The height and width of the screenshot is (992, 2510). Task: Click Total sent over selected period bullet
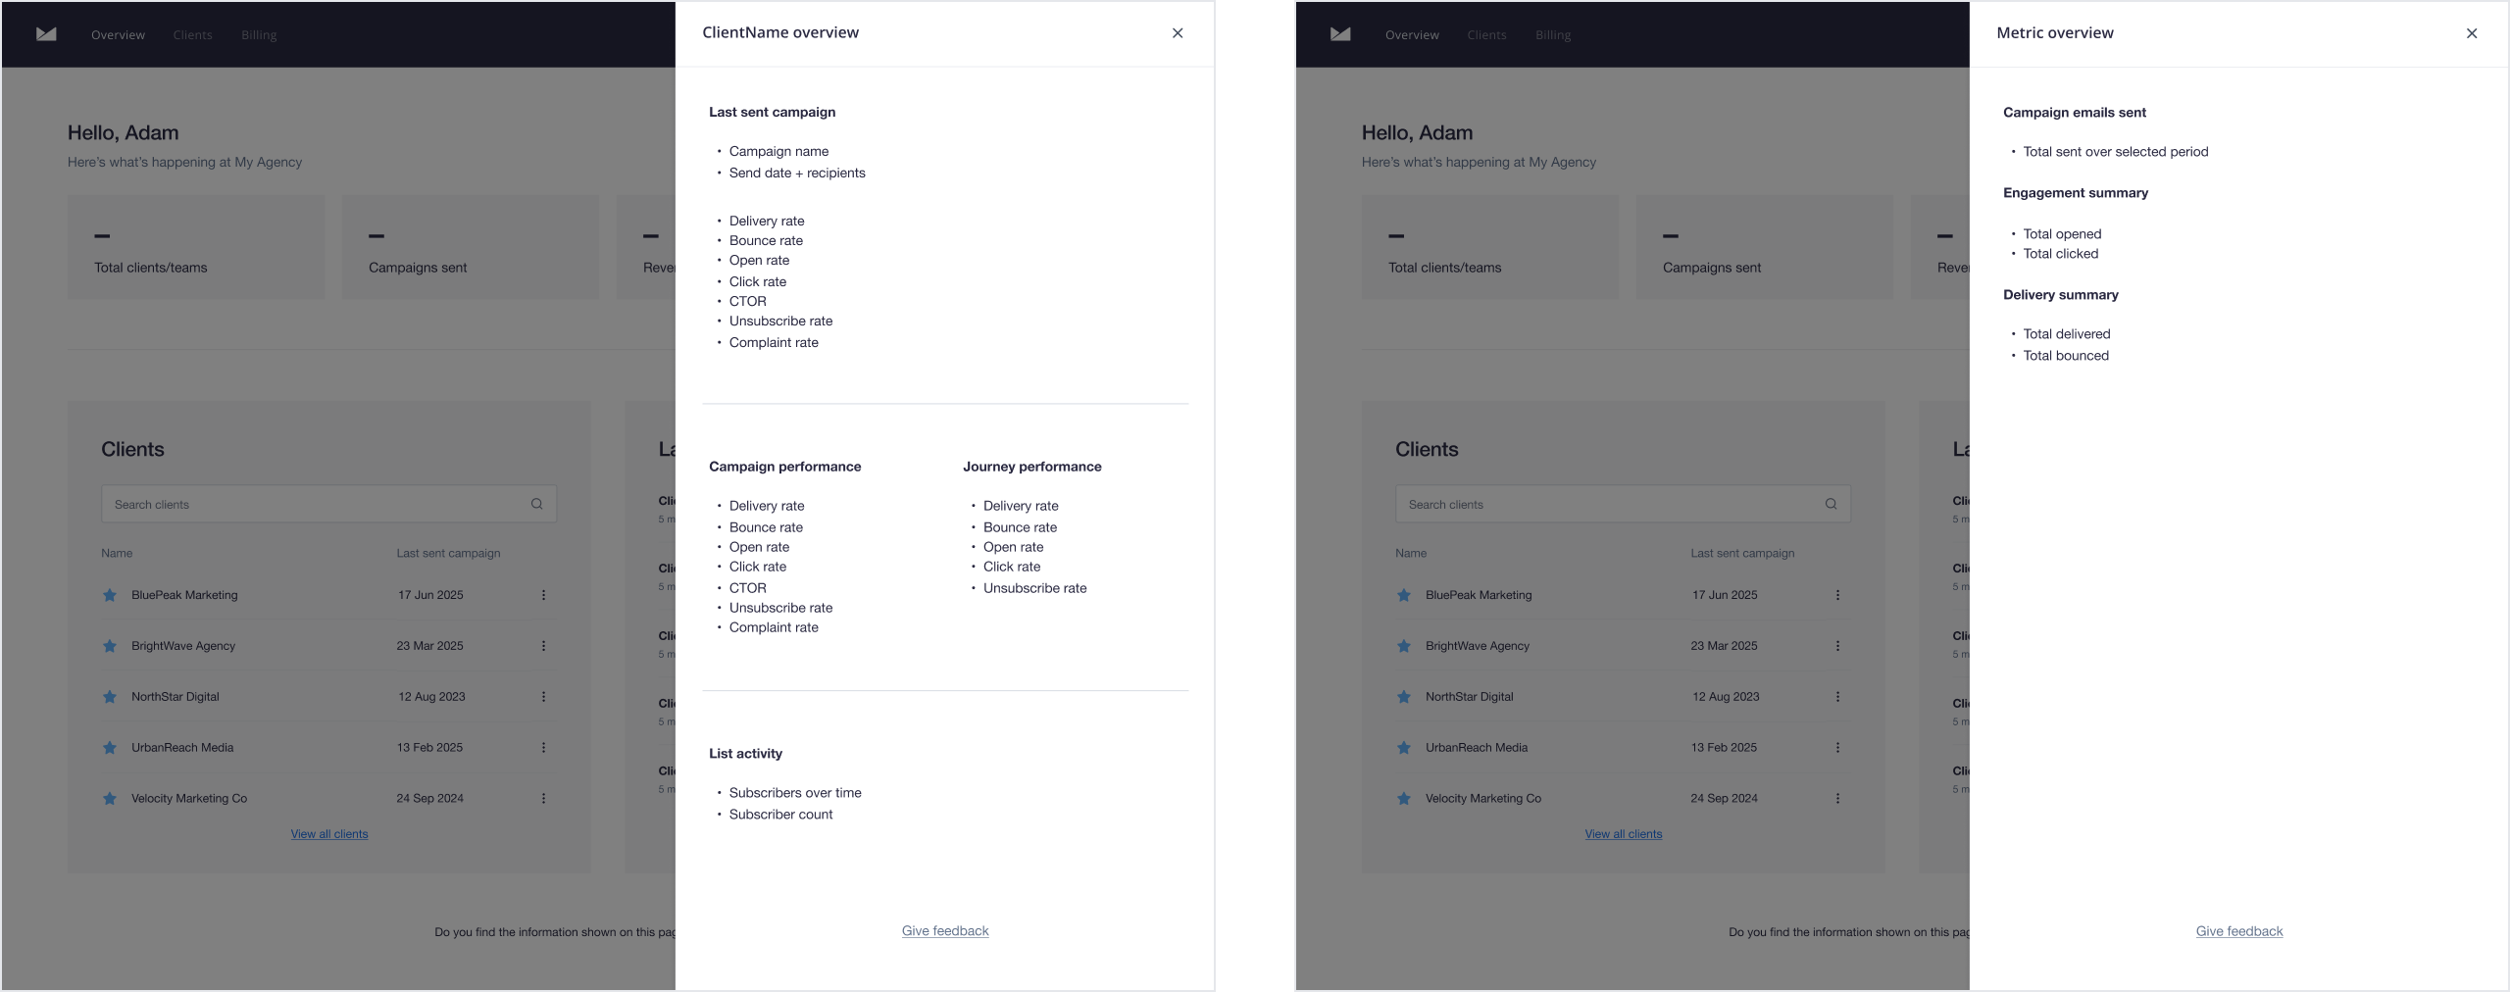pyautogui.click(x=2116, y=152)
